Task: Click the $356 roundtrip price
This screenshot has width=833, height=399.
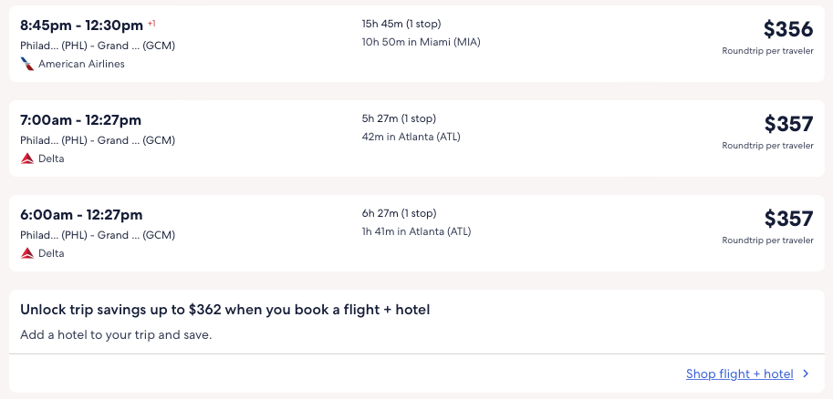Action: [x=787, y=29]
